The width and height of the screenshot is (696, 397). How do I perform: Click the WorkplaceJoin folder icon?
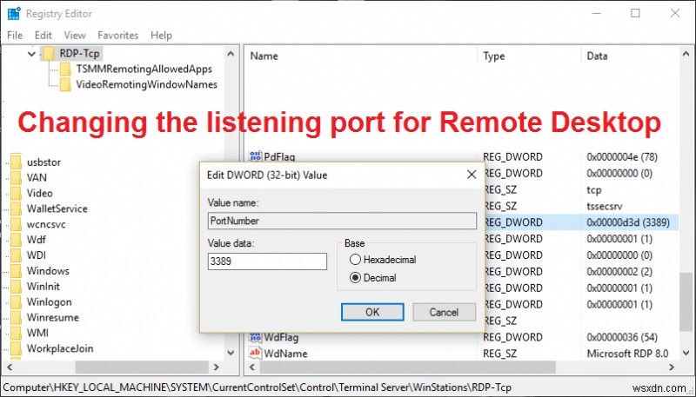pos(16,348)
